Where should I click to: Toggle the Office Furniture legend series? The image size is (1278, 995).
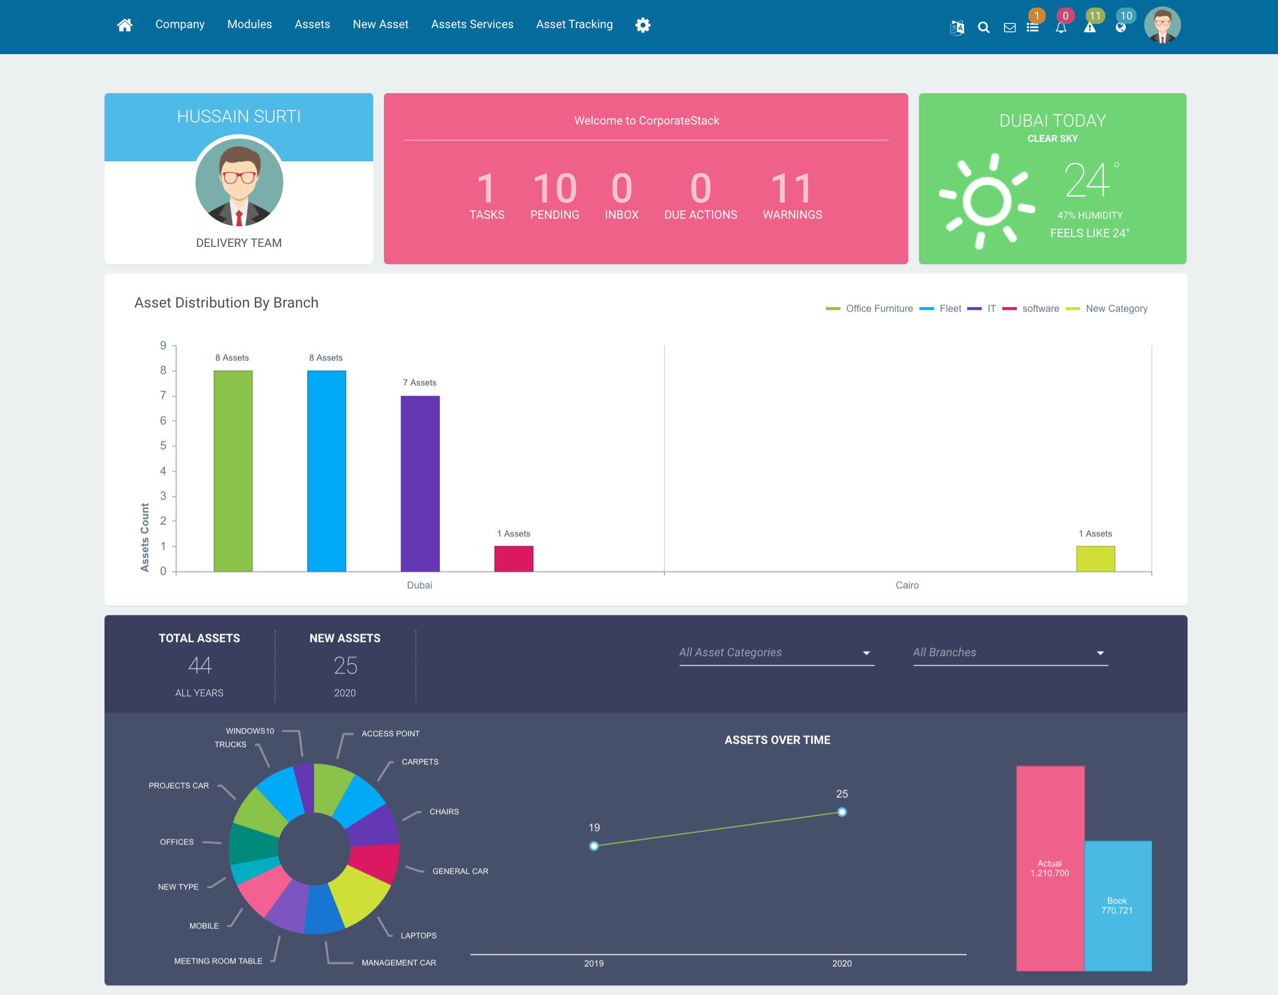coord(869,308)
